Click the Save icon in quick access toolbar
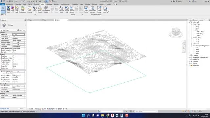 10,1
